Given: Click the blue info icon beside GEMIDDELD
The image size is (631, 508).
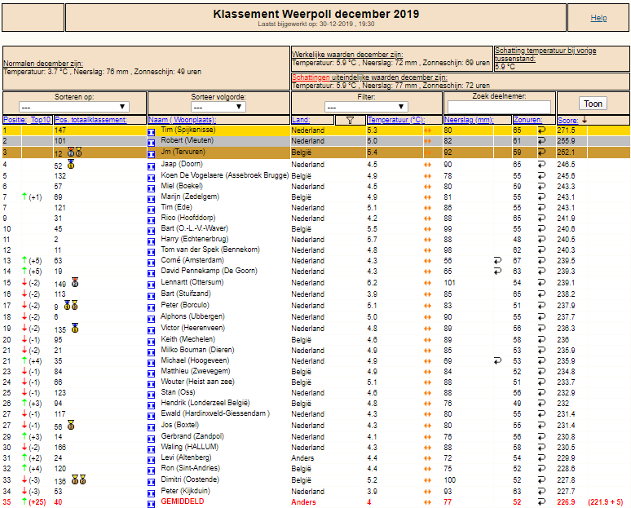Looking at the screenshot, I should (152, 504).
